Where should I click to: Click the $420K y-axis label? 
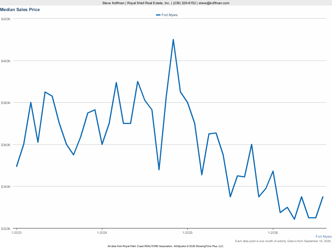[x=6, y=19]
